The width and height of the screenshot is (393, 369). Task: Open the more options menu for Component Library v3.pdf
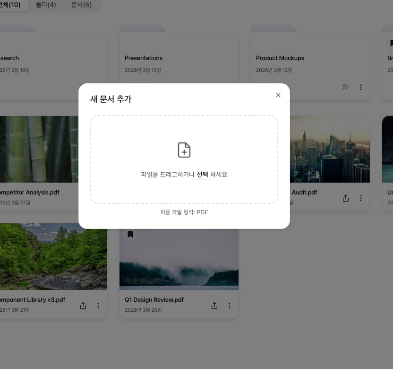click(x=98, y=306)
